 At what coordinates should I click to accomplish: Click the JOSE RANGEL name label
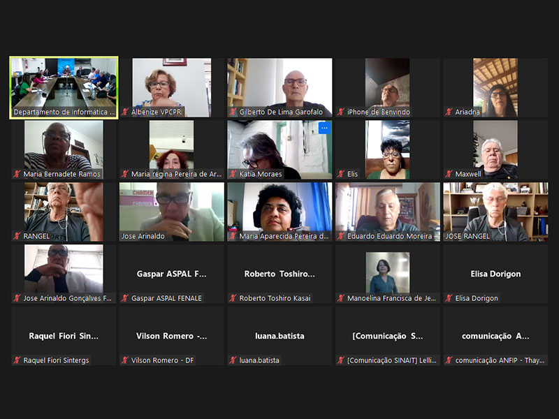point(467,236)
